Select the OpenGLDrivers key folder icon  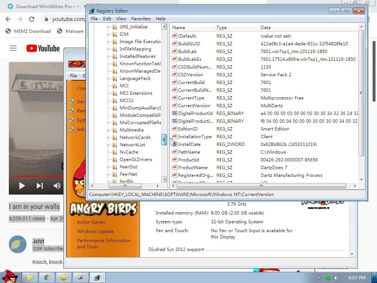click(x=115, y=159)
